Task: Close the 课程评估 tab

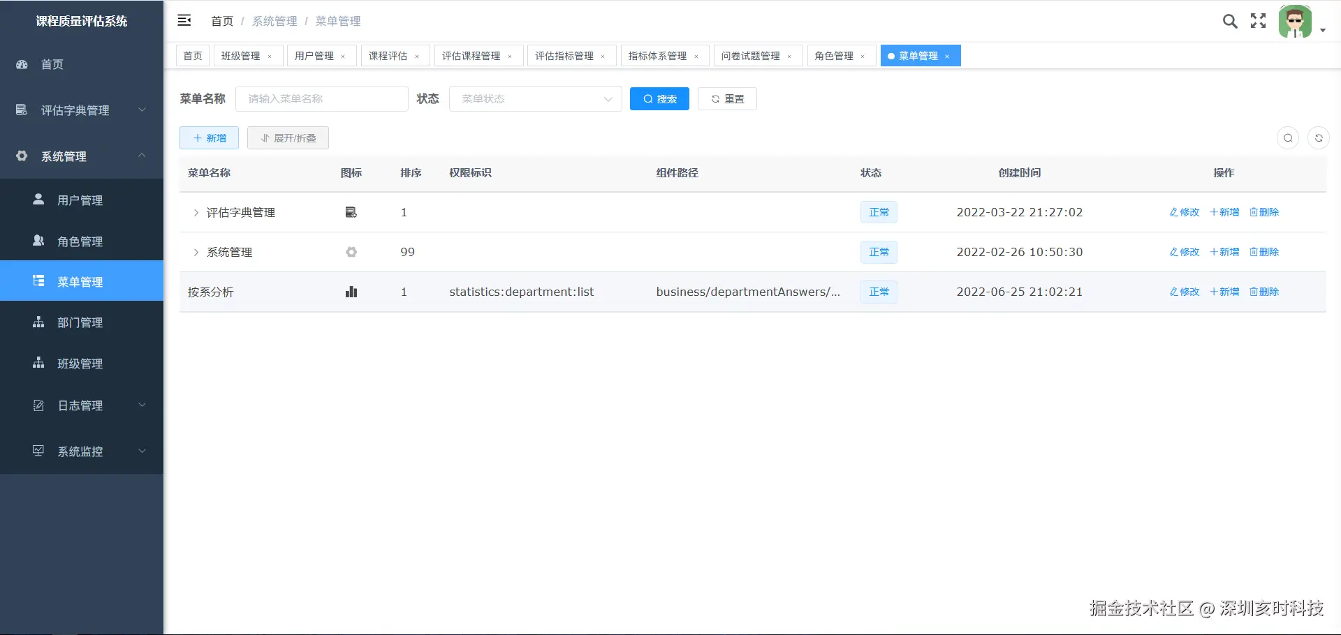Action: click(x=417, y=57)
